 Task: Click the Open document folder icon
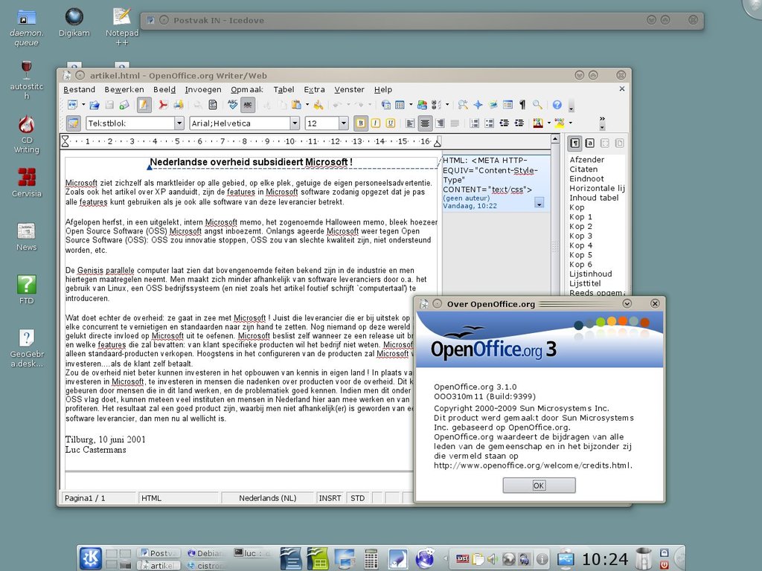pos(95,105)
